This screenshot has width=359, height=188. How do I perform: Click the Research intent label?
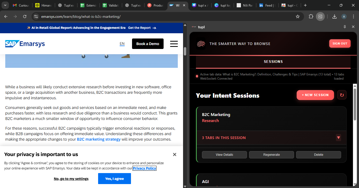tap(210, 120)
